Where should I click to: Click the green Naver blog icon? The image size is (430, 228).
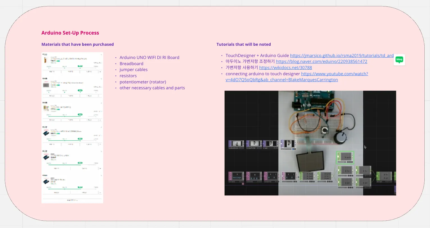(399, 60)
